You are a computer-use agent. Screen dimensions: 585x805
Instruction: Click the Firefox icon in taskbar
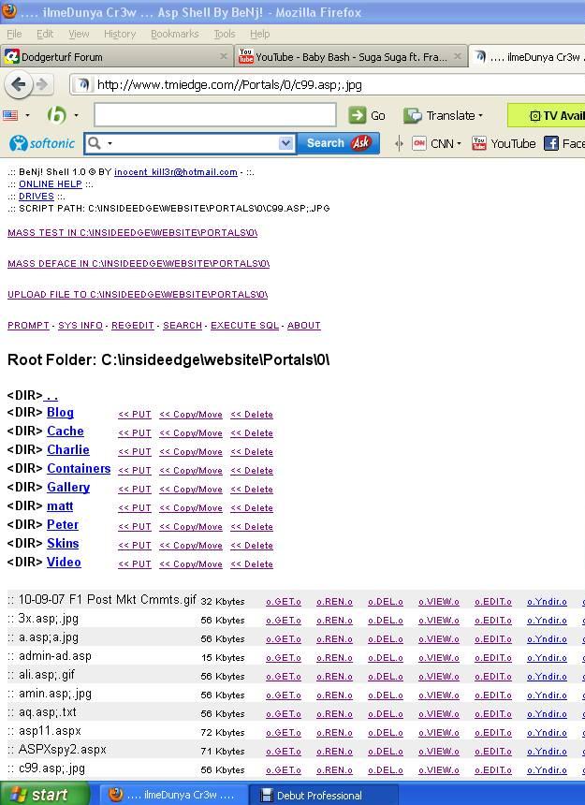[116, 795]
